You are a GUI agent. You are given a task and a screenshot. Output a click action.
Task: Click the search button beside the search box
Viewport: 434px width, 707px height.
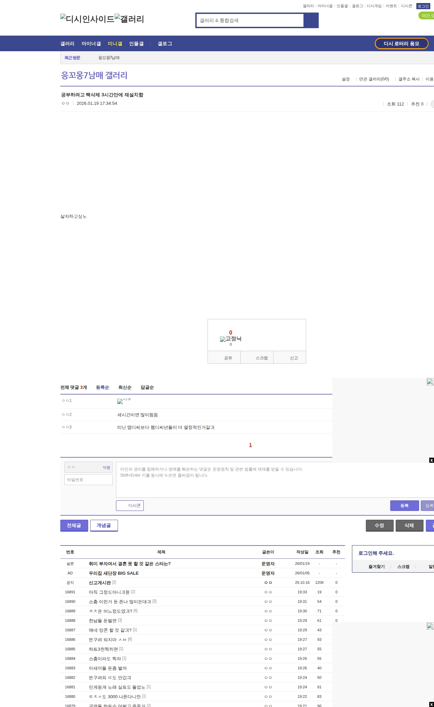click(x=311, y=20)
